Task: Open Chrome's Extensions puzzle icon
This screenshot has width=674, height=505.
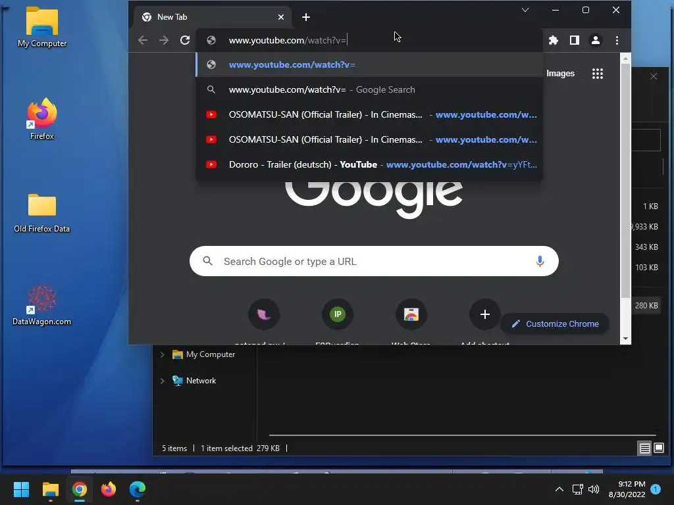Action: (x=553, y=40)
